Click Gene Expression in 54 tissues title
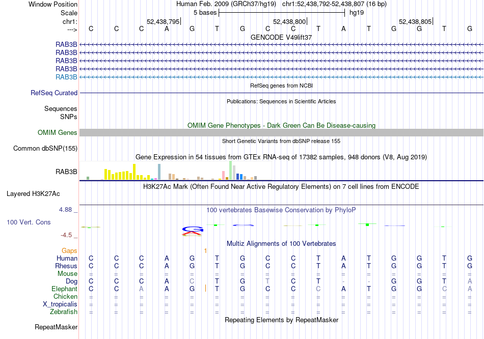Image resolution: width=484 pixels, height=339 pixels. coord(281,157)
